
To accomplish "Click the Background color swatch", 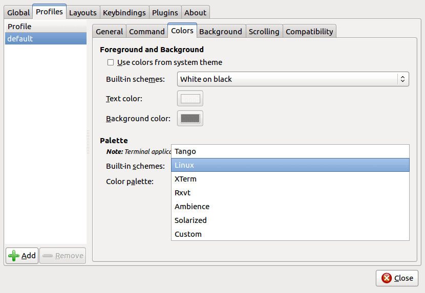I will [190, 118].
